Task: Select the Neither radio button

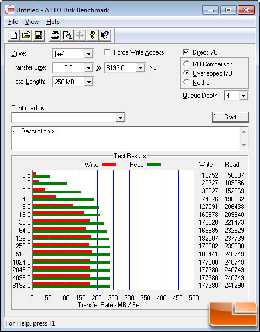Action: point(187,82)
